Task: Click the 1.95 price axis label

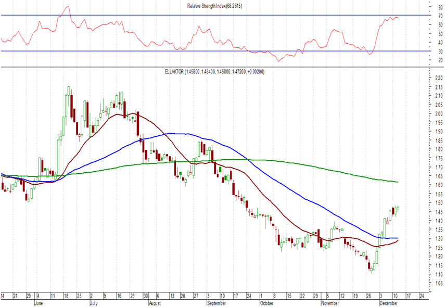Action: [439, 123]
